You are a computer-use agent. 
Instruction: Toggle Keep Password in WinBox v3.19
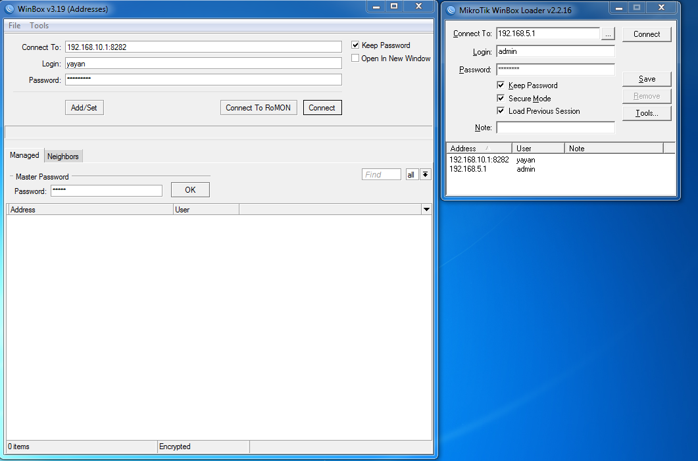tap(355, 45)
